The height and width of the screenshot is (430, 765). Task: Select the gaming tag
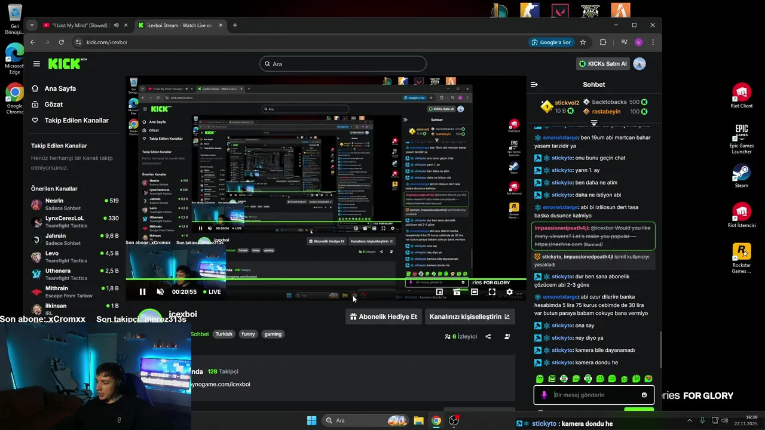coord(273,334)
